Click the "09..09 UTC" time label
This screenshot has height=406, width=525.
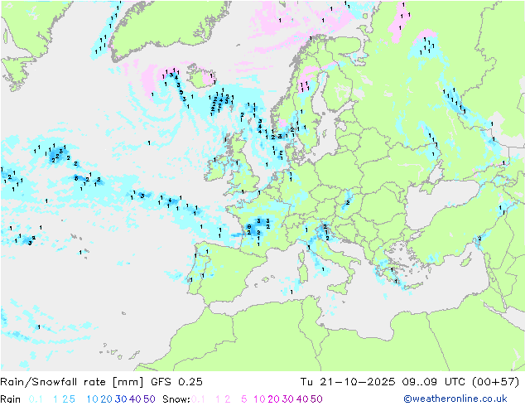(x=434, y=382)
